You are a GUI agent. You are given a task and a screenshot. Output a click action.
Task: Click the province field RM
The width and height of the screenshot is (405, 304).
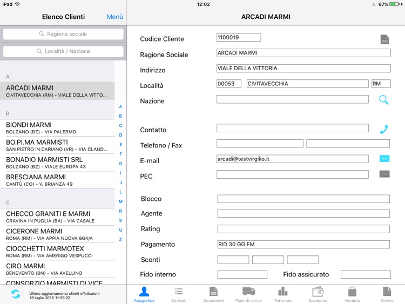(x=381, y=84)
